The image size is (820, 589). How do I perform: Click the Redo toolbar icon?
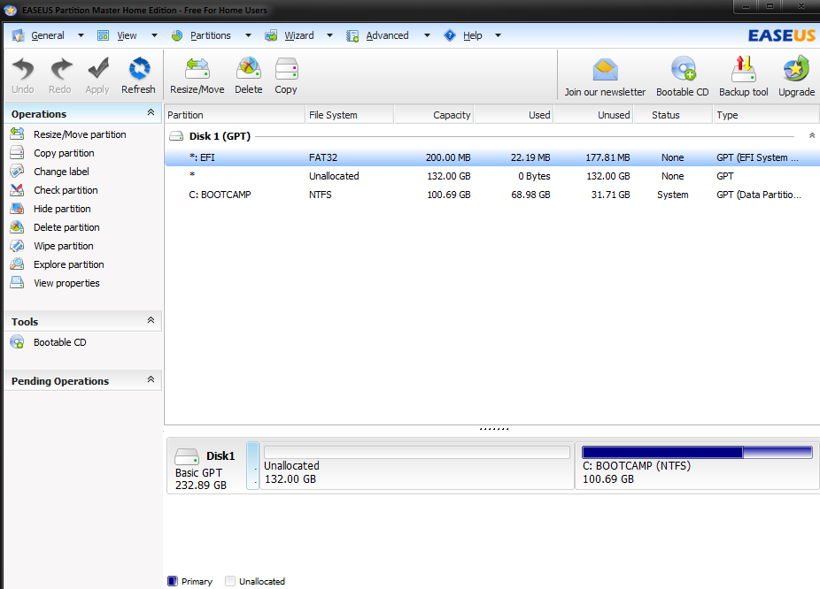coord(61,69)
